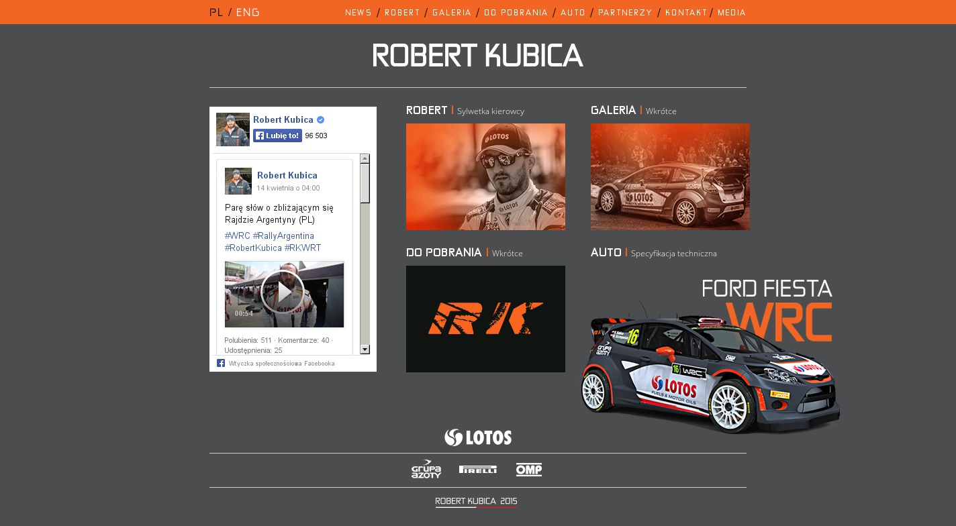Click the Robert Kubica 2015 footer logo
Image resolution: width=956 pixels, height=526 pixels.
pos(477,502)
